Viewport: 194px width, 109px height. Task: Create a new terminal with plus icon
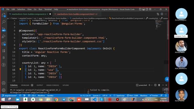coord(149,85)
